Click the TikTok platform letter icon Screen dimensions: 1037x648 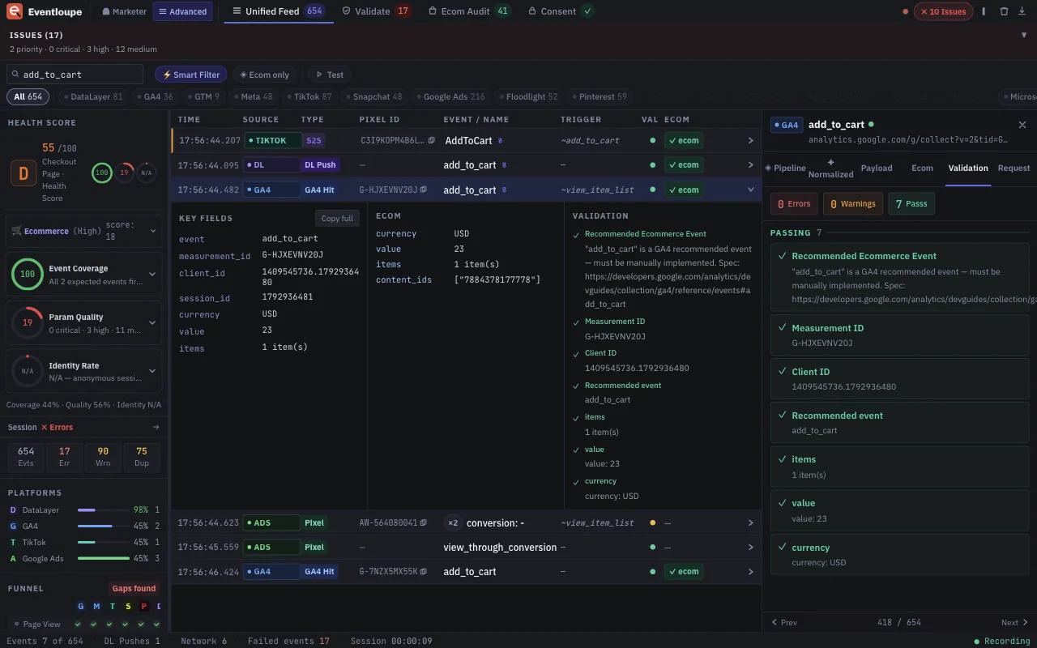point(13,543)
